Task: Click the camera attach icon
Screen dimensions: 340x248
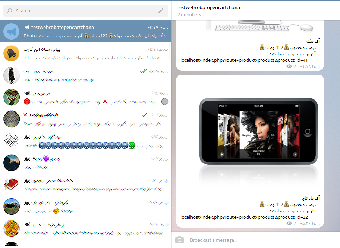Action: pos(179,240)
